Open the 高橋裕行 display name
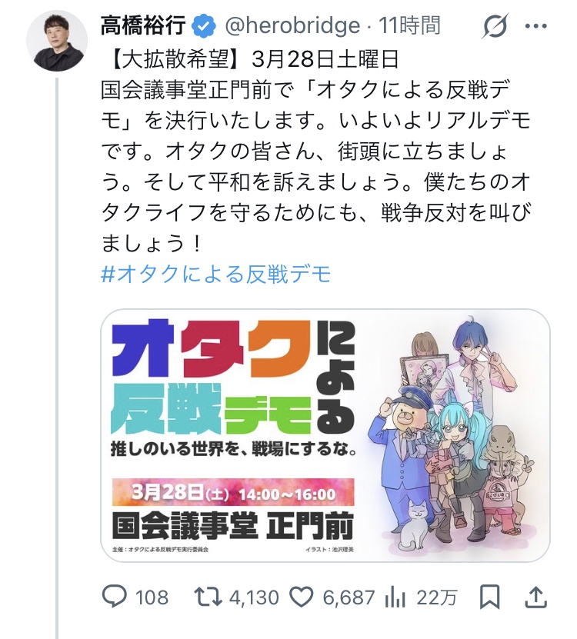577x639 pixels. click(x=143, y=25)
